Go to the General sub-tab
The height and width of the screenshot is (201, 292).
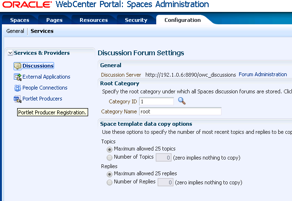tap(15, 31)
